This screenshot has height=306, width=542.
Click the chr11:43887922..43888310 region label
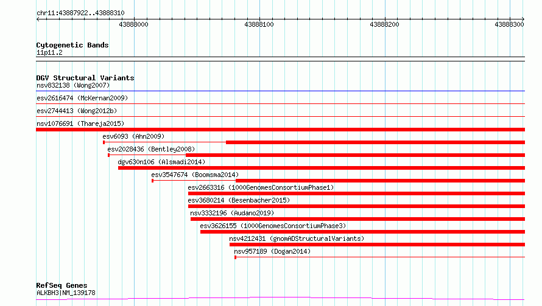[x=80, y=13]
